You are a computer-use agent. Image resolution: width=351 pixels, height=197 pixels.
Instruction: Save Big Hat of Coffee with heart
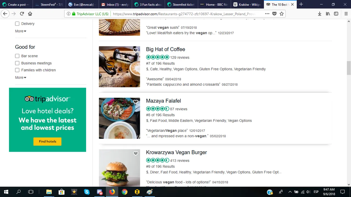coord(135,50)
